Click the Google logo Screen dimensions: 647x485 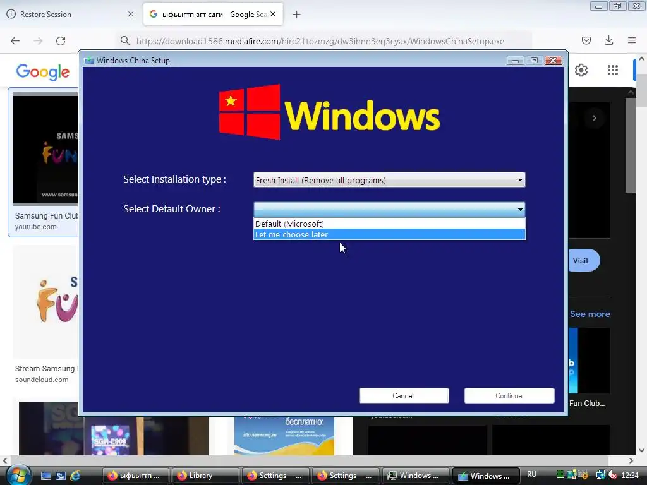pyautogui.click(x=43, y=72)
